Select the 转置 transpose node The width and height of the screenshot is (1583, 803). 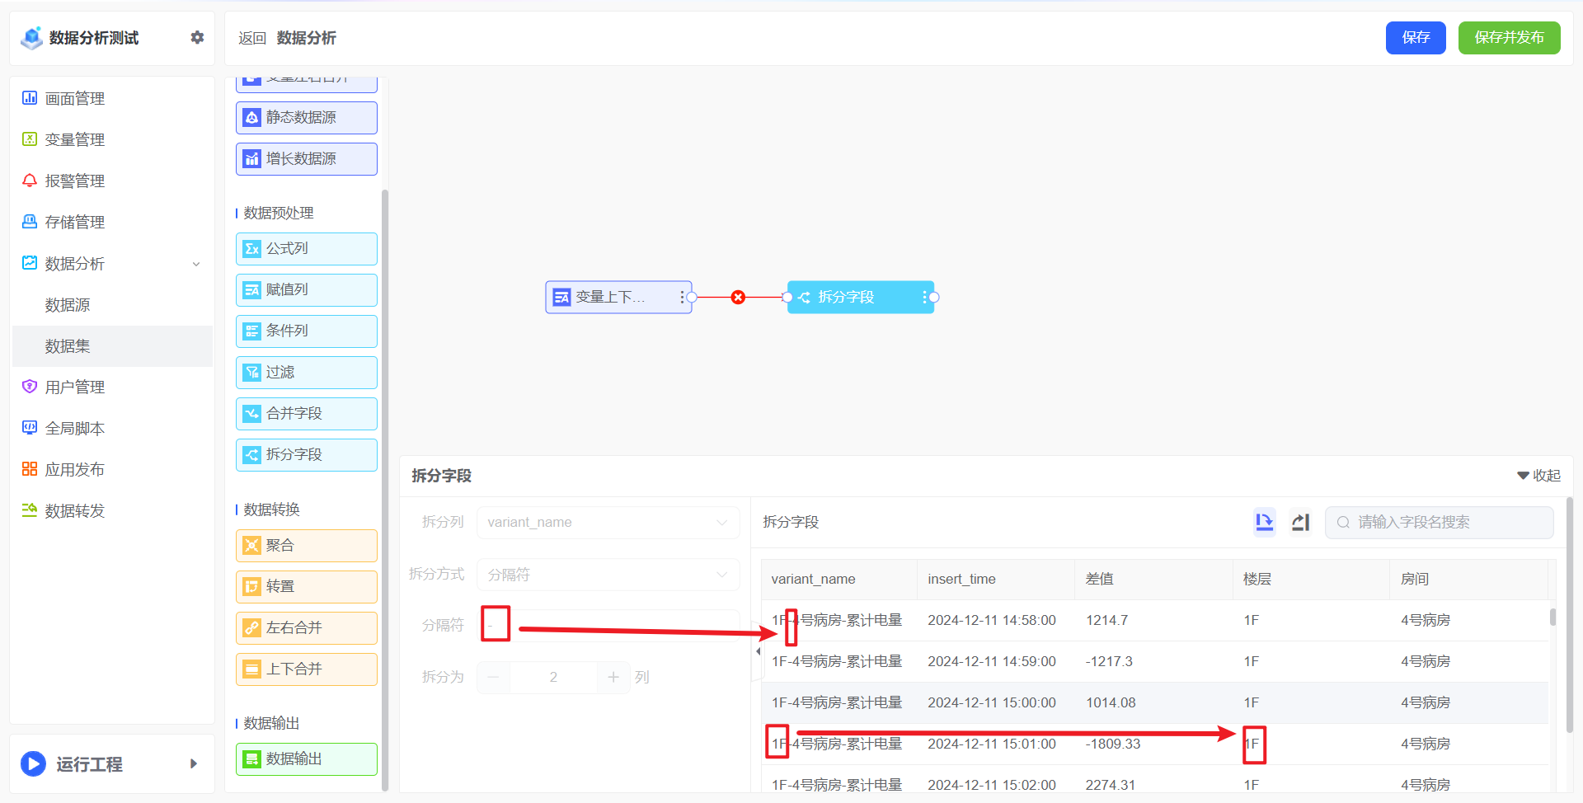coord(306,586)
